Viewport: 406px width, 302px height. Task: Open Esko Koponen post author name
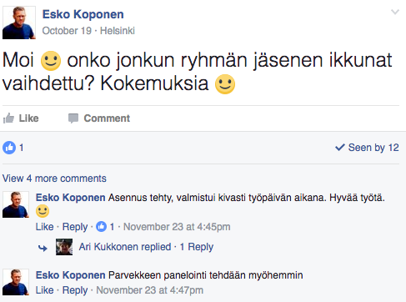[83, 14]
